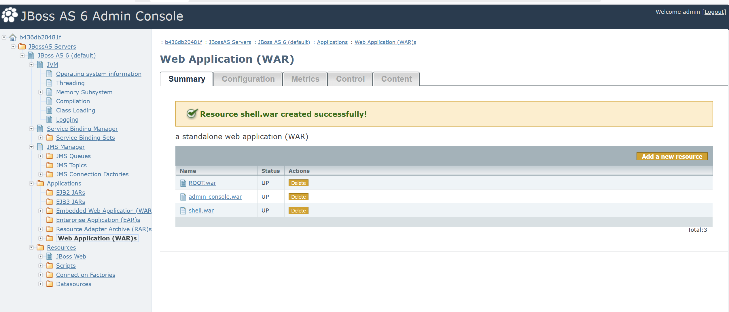Click the page icon beside Class Loading
The height and width of the screenshot is (312, 729).
tap(50, 110)
